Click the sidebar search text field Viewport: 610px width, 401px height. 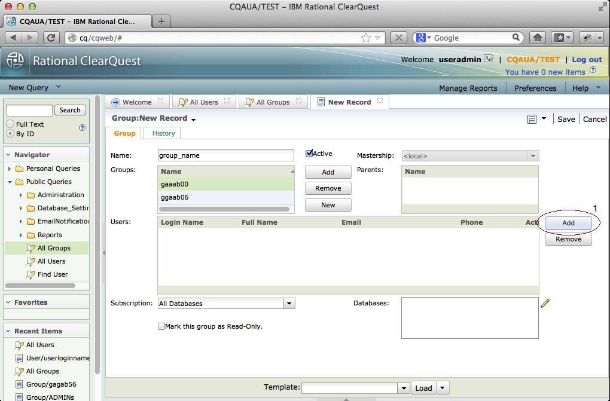[x=29, y=110]
